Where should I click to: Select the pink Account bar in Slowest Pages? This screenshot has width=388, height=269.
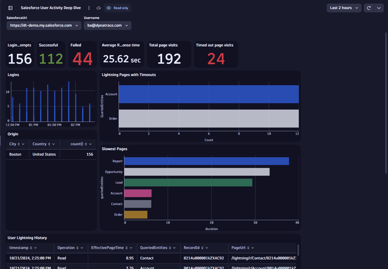(138, 193)
